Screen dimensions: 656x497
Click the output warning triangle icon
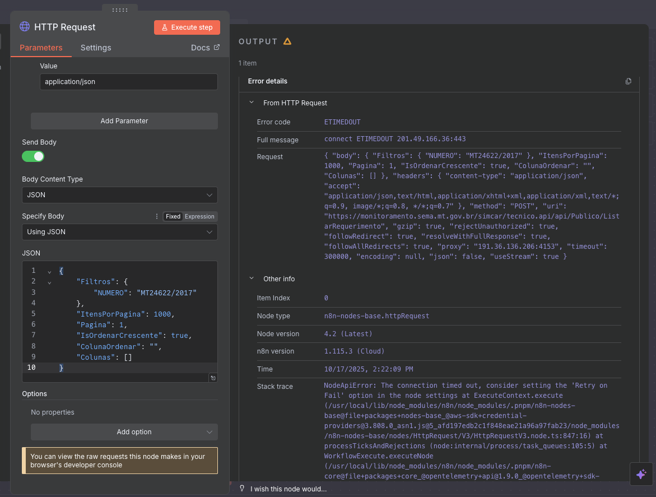pyautogui.click(x=287, y=41)
